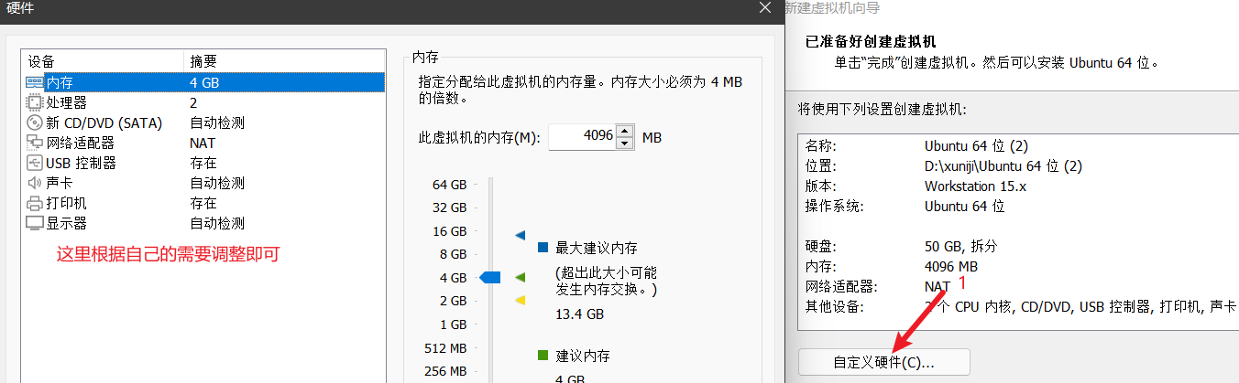
Task: Click the sound card speaker icon
Action: [35, 183]
